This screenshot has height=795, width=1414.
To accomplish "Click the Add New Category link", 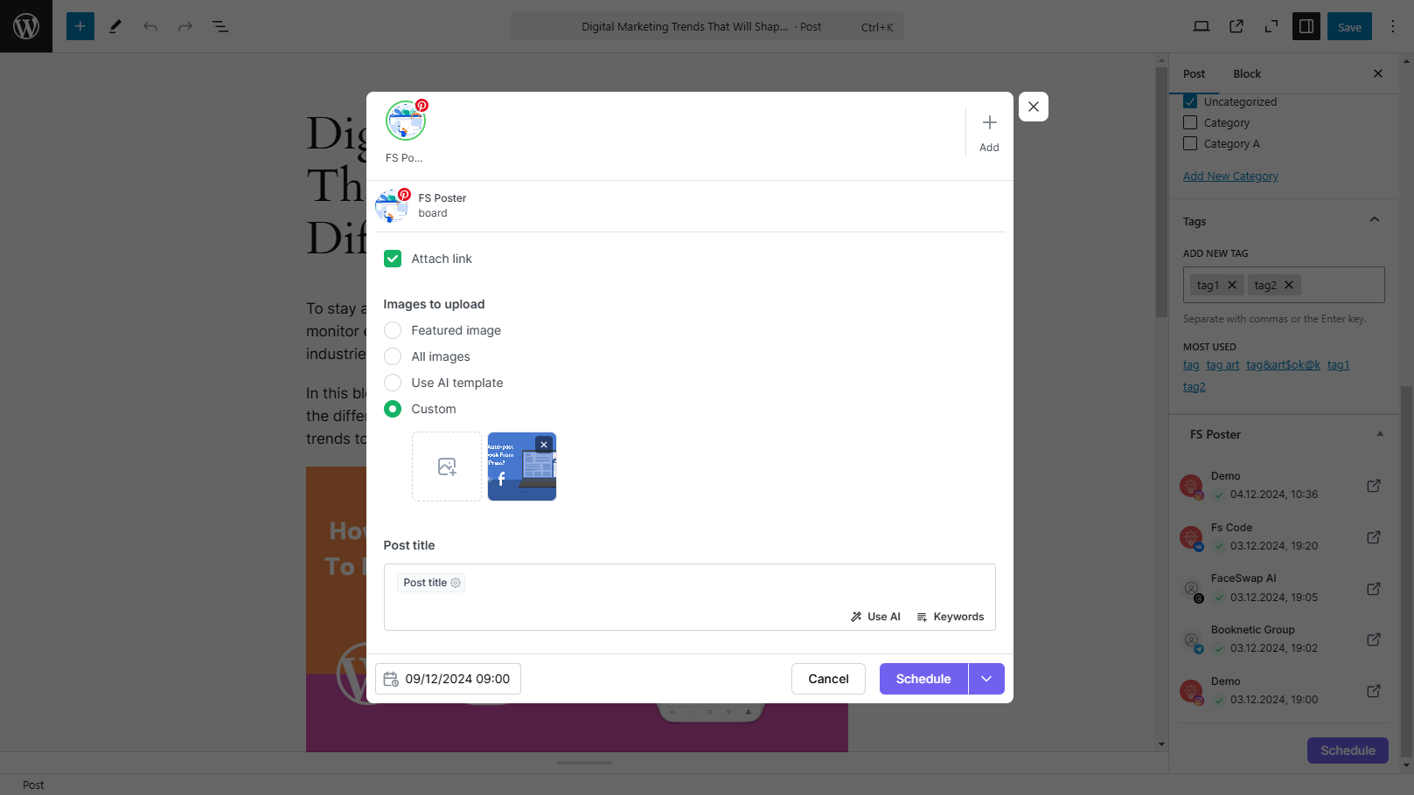I will (1230, 176).
